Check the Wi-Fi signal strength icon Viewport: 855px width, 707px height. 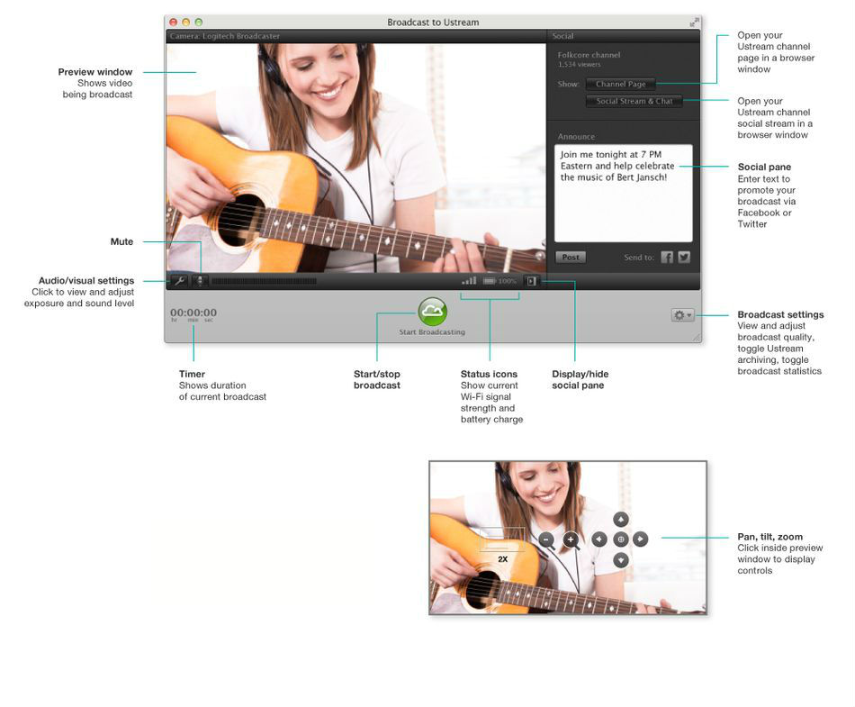click(x=469, y=280)
